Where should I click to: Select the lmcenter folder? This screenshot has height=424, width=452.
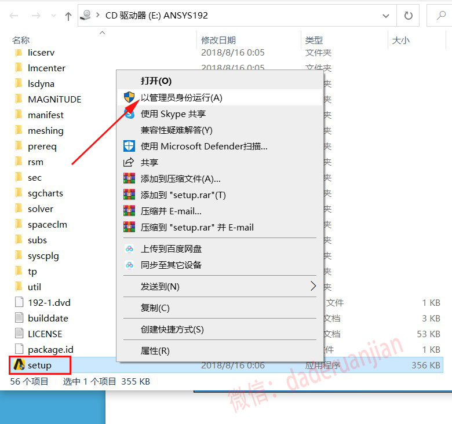(46, 68)
